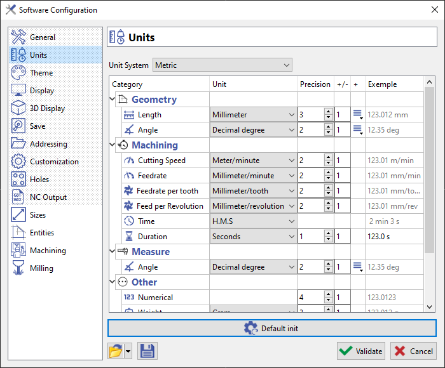
Task: Click the save floppy disk icon
Action: click(147, 351)
